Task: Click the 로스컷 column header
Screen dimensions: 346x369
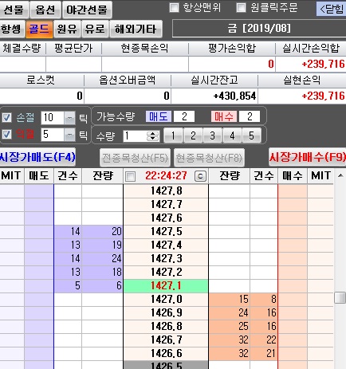Action: pyautogui.click(x=41, y=80)
